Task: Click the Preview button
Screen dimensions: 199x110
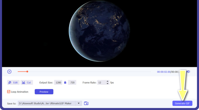Action: 44,92
